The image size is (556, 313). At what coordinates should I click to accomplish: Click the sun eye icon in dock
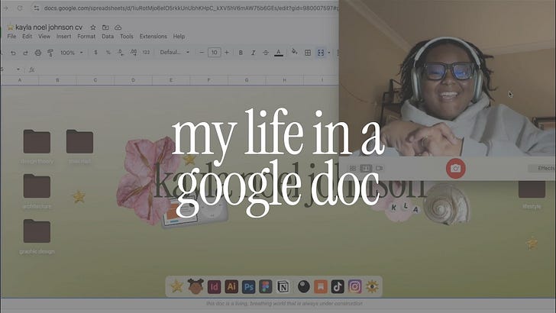pyautogui.click(x=372, y=286)
